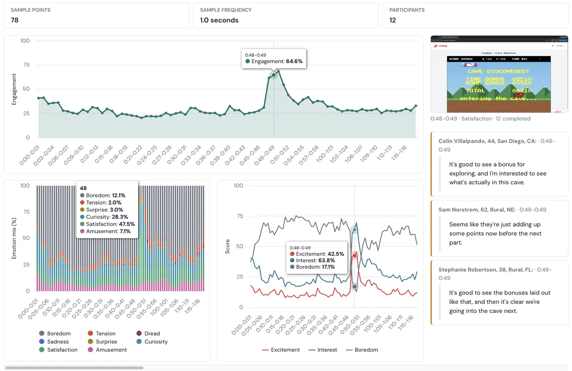
Task: Hide the Interest line in Score legend
Action: [x=323, y=350]
